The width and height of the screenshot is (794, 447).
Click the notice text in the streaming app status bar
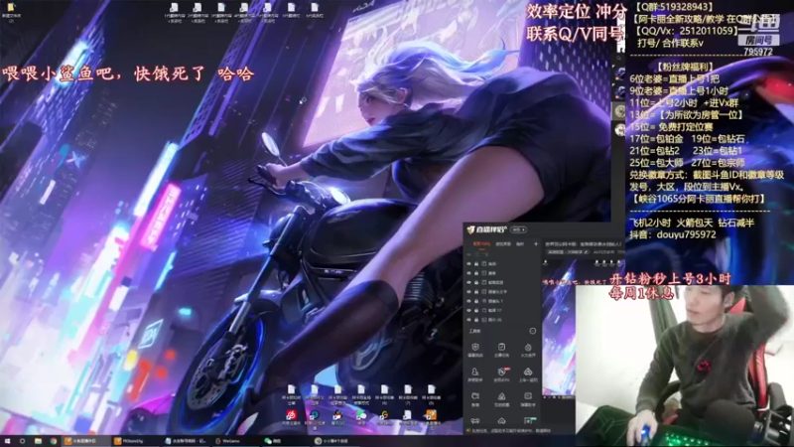510,431
